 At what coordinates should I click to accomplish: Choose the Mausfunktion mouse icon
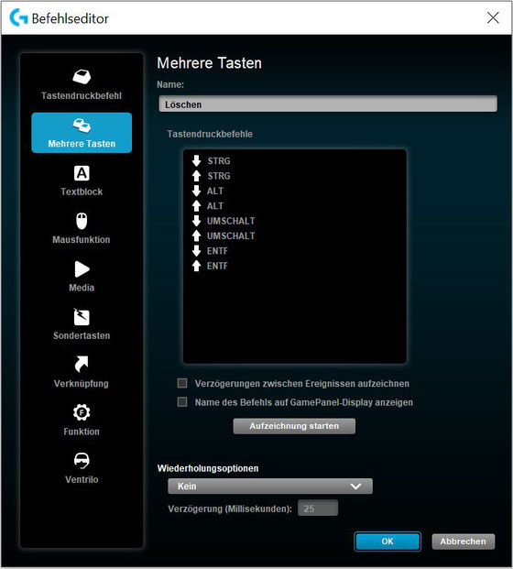tap(82, 221)
